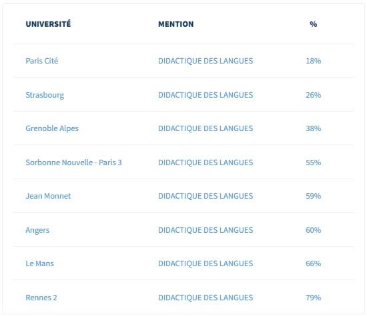Select the 55% percentage link
The width and height of the screenshot is (367, 317).
pyautogui.click(x=314, y=163)
